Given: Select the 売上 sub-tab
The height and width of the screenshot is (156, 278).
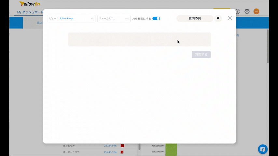Looking at the screenshot, I should click(40, 23).
